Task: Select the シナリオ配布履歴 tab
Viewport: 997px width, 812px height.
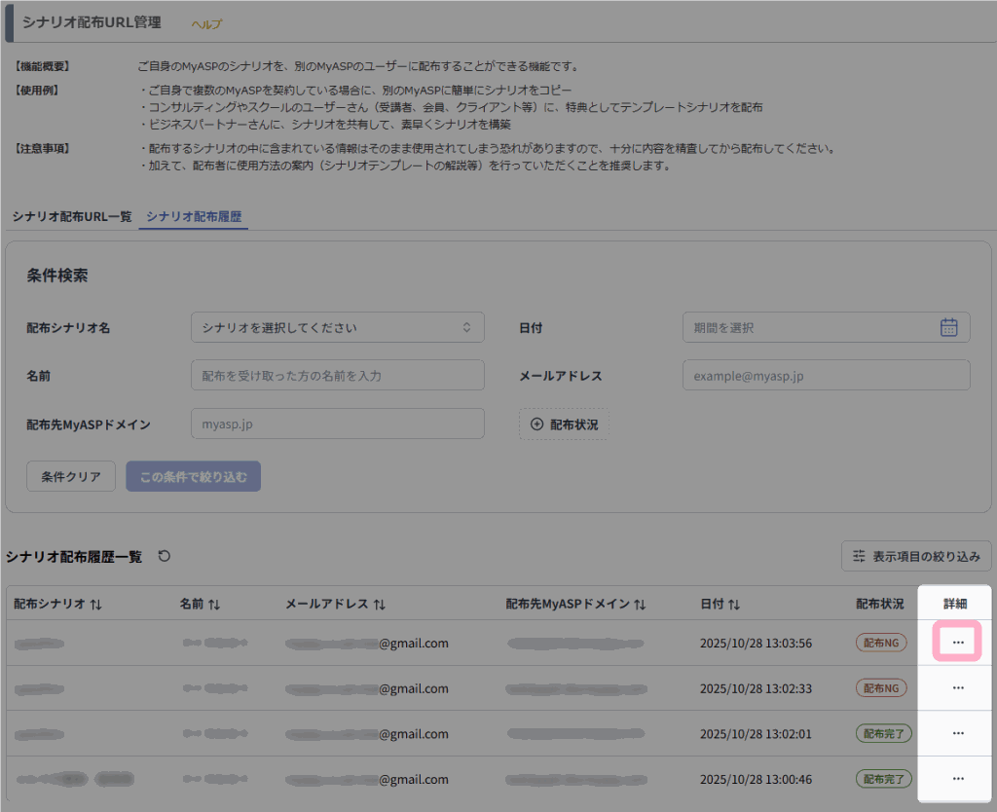Action: pos(193,216)
